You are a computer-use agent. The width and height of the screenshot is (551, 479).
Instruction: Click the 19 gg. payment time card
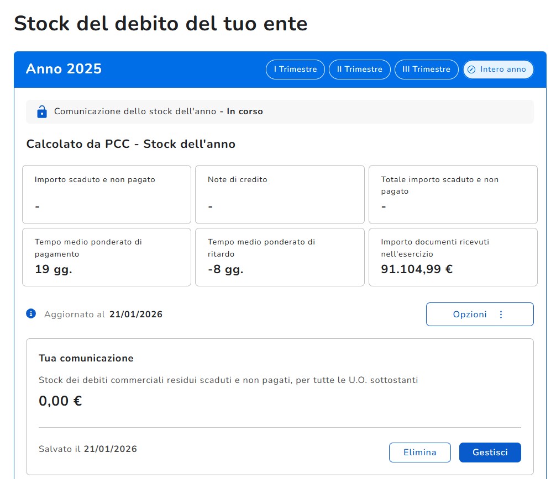coord(107,257)
